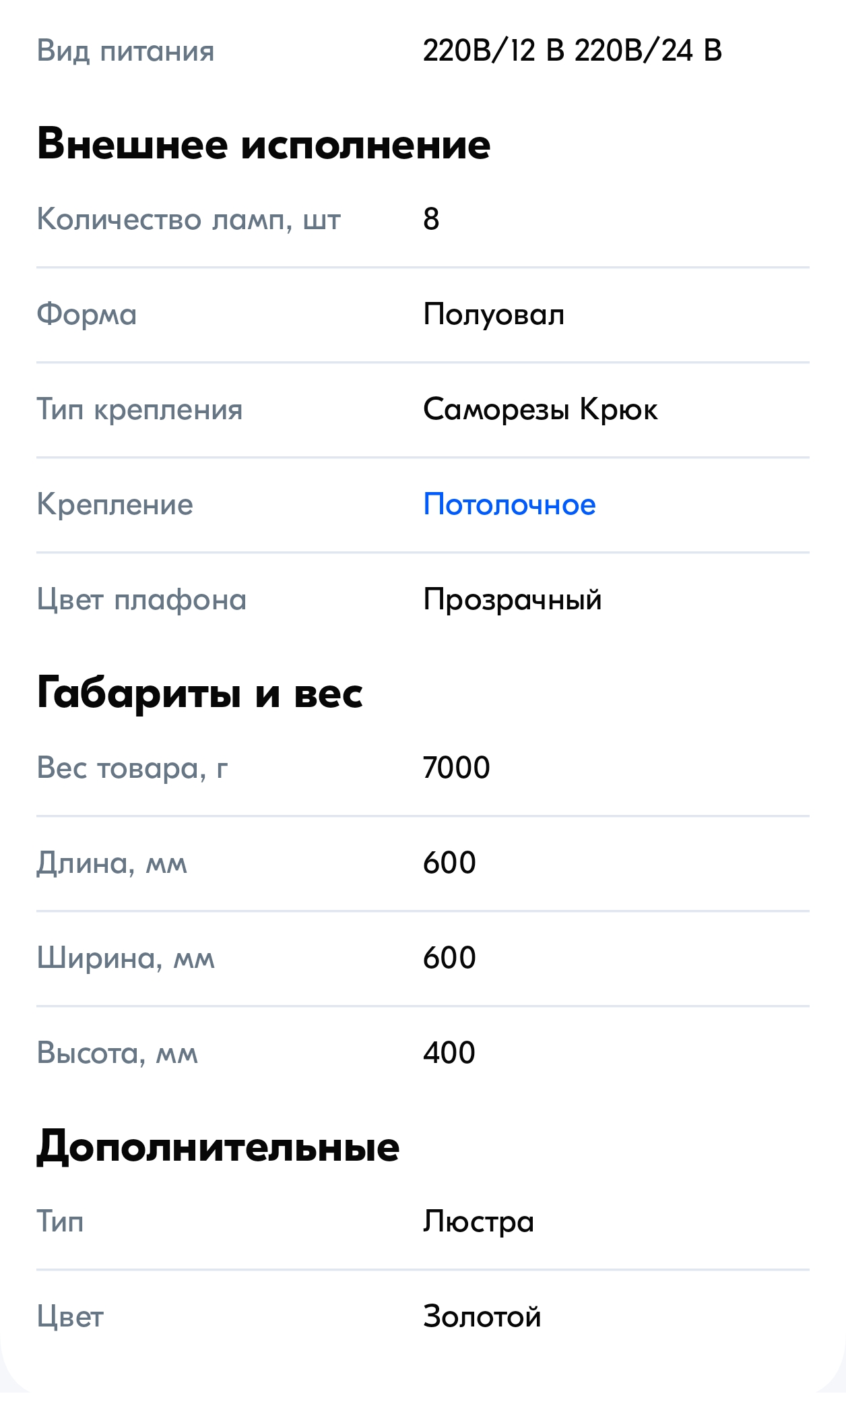This screenshot has height=1402, width=846.
Task: Click the Саморезы Крюк value
Action: click(541, 408)
